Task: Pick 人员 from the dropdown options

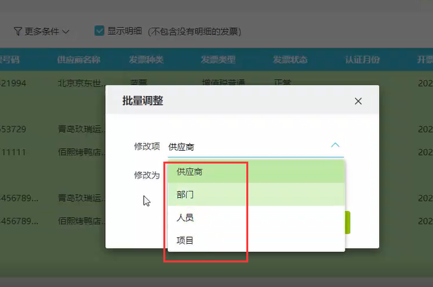Action: [x=185, y=218]
